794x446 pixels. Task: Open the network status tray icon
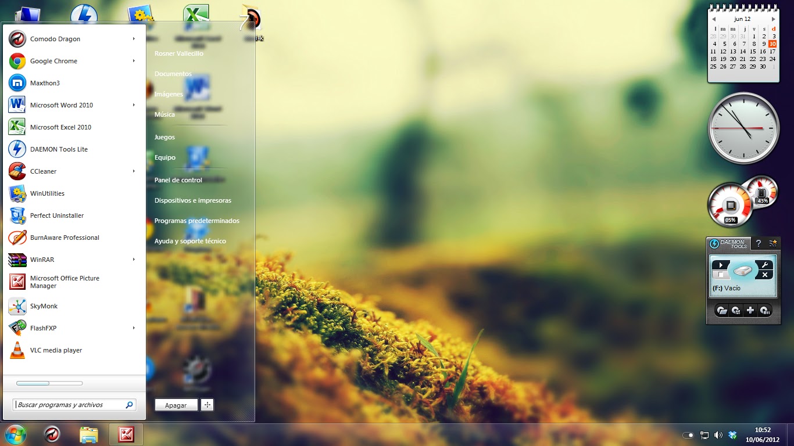(x=704, y=435)
